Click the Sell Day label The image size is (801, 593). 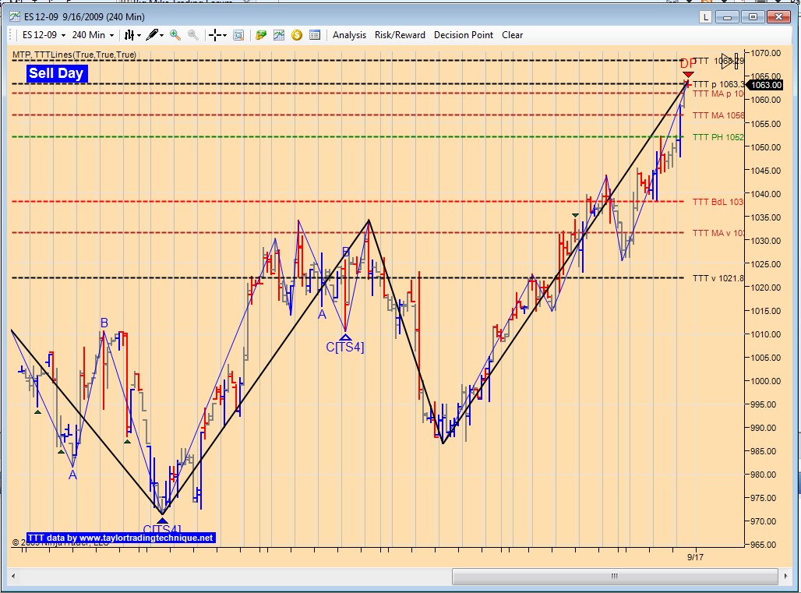[56, 73]
